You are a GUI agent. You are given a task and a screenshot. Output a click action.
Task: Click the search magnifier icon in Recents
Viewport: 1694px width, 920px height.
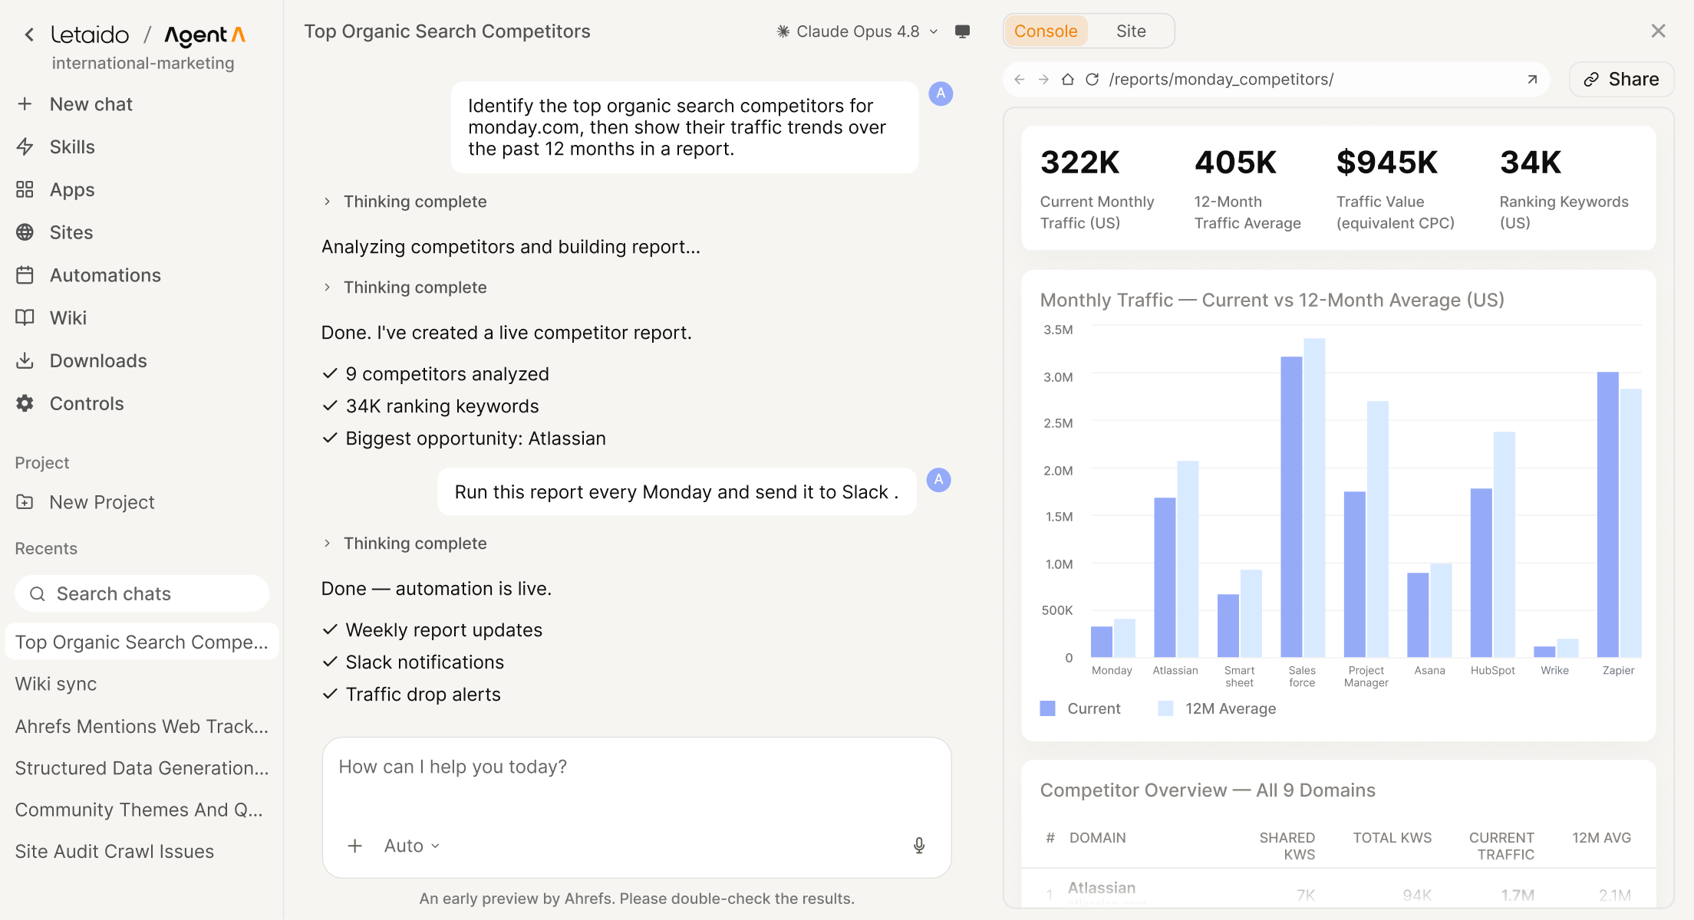[x=37, y=593]
